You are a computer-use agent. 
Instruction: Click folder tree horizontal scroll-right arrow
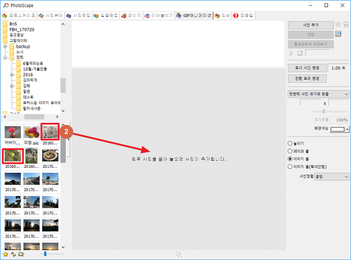[x=57, y=117]
